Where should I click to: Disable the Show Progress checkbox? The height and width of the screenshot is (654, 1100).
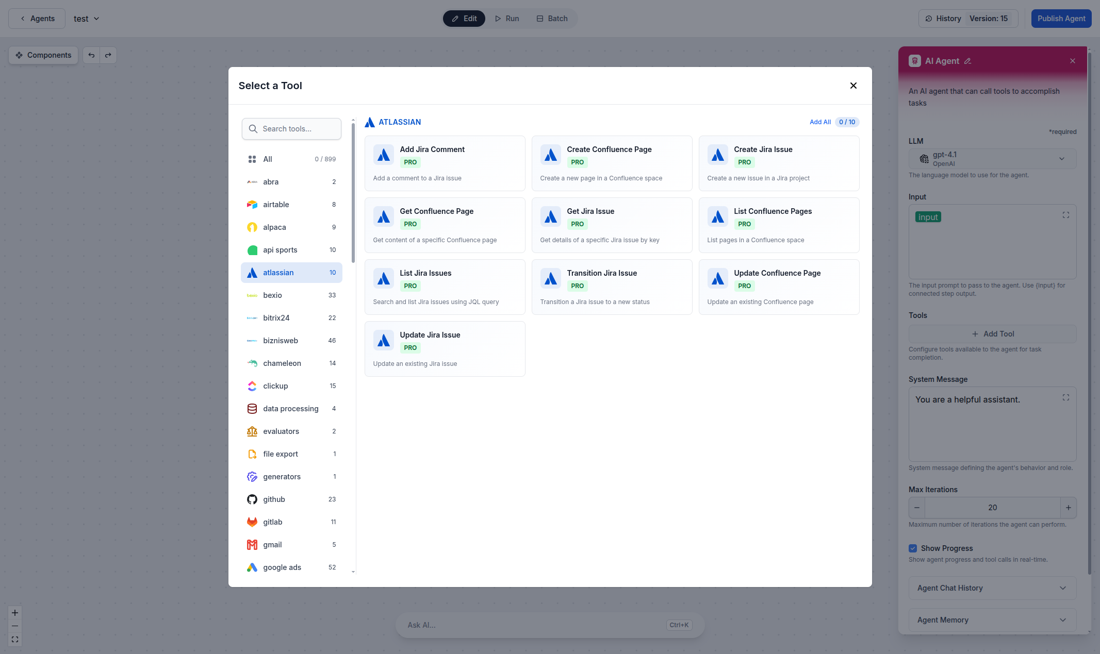coord(913,548)
